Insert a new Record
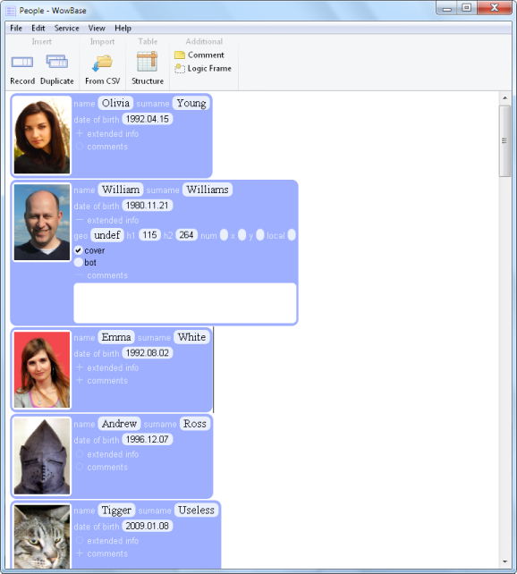This screenshot has height=574, width=517. pyautogui.click(x=22, y=69)
